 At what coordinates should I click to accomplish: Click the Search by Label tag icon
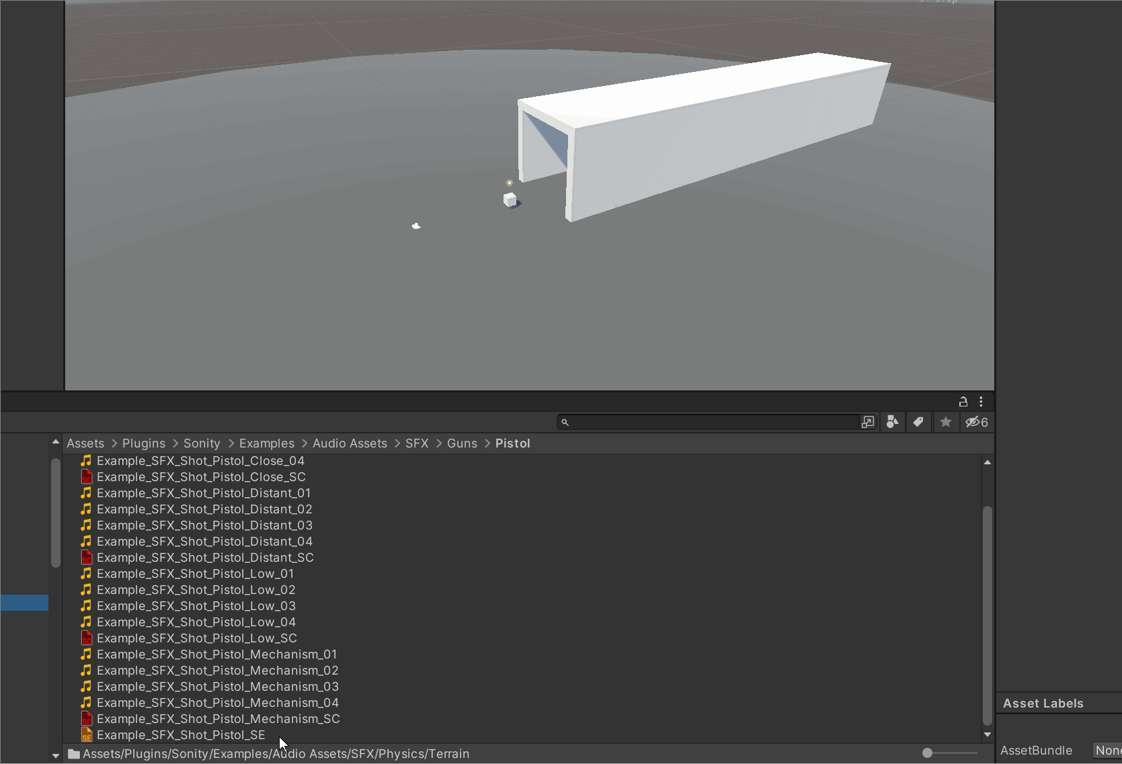(918, 422)
